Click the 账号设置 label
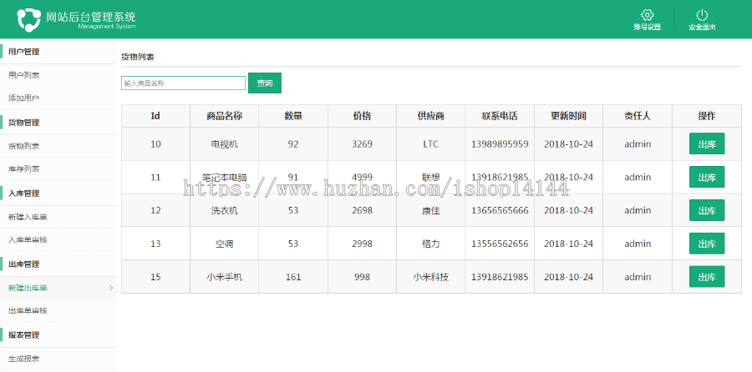Screen dimensions: 752x372 (647, 28)
